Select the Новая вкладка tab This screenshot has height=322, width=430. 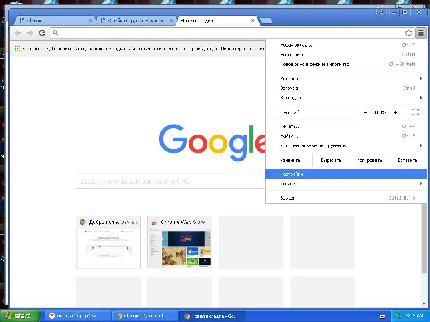[x=218, y=21]
